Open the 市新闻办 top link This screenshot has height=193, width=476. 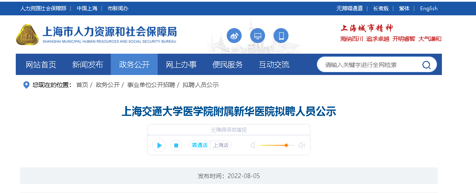click(x=118, y=9)
